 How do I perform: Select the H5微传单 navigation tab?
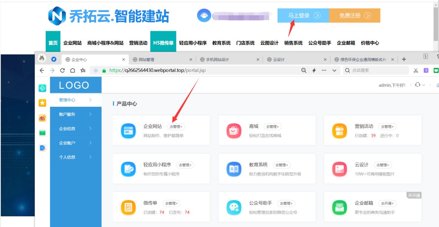coord(163,43)
